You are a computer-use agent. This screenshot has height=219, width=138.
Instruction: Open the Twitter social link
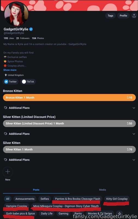11,82
